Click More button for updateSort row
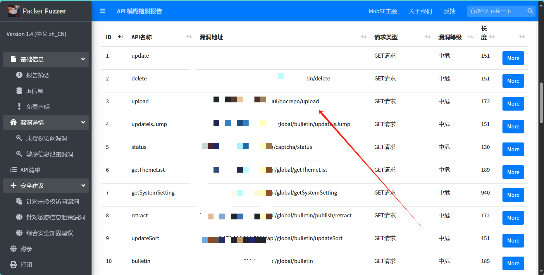Viewport: 544px width, 275px height. 513,240
